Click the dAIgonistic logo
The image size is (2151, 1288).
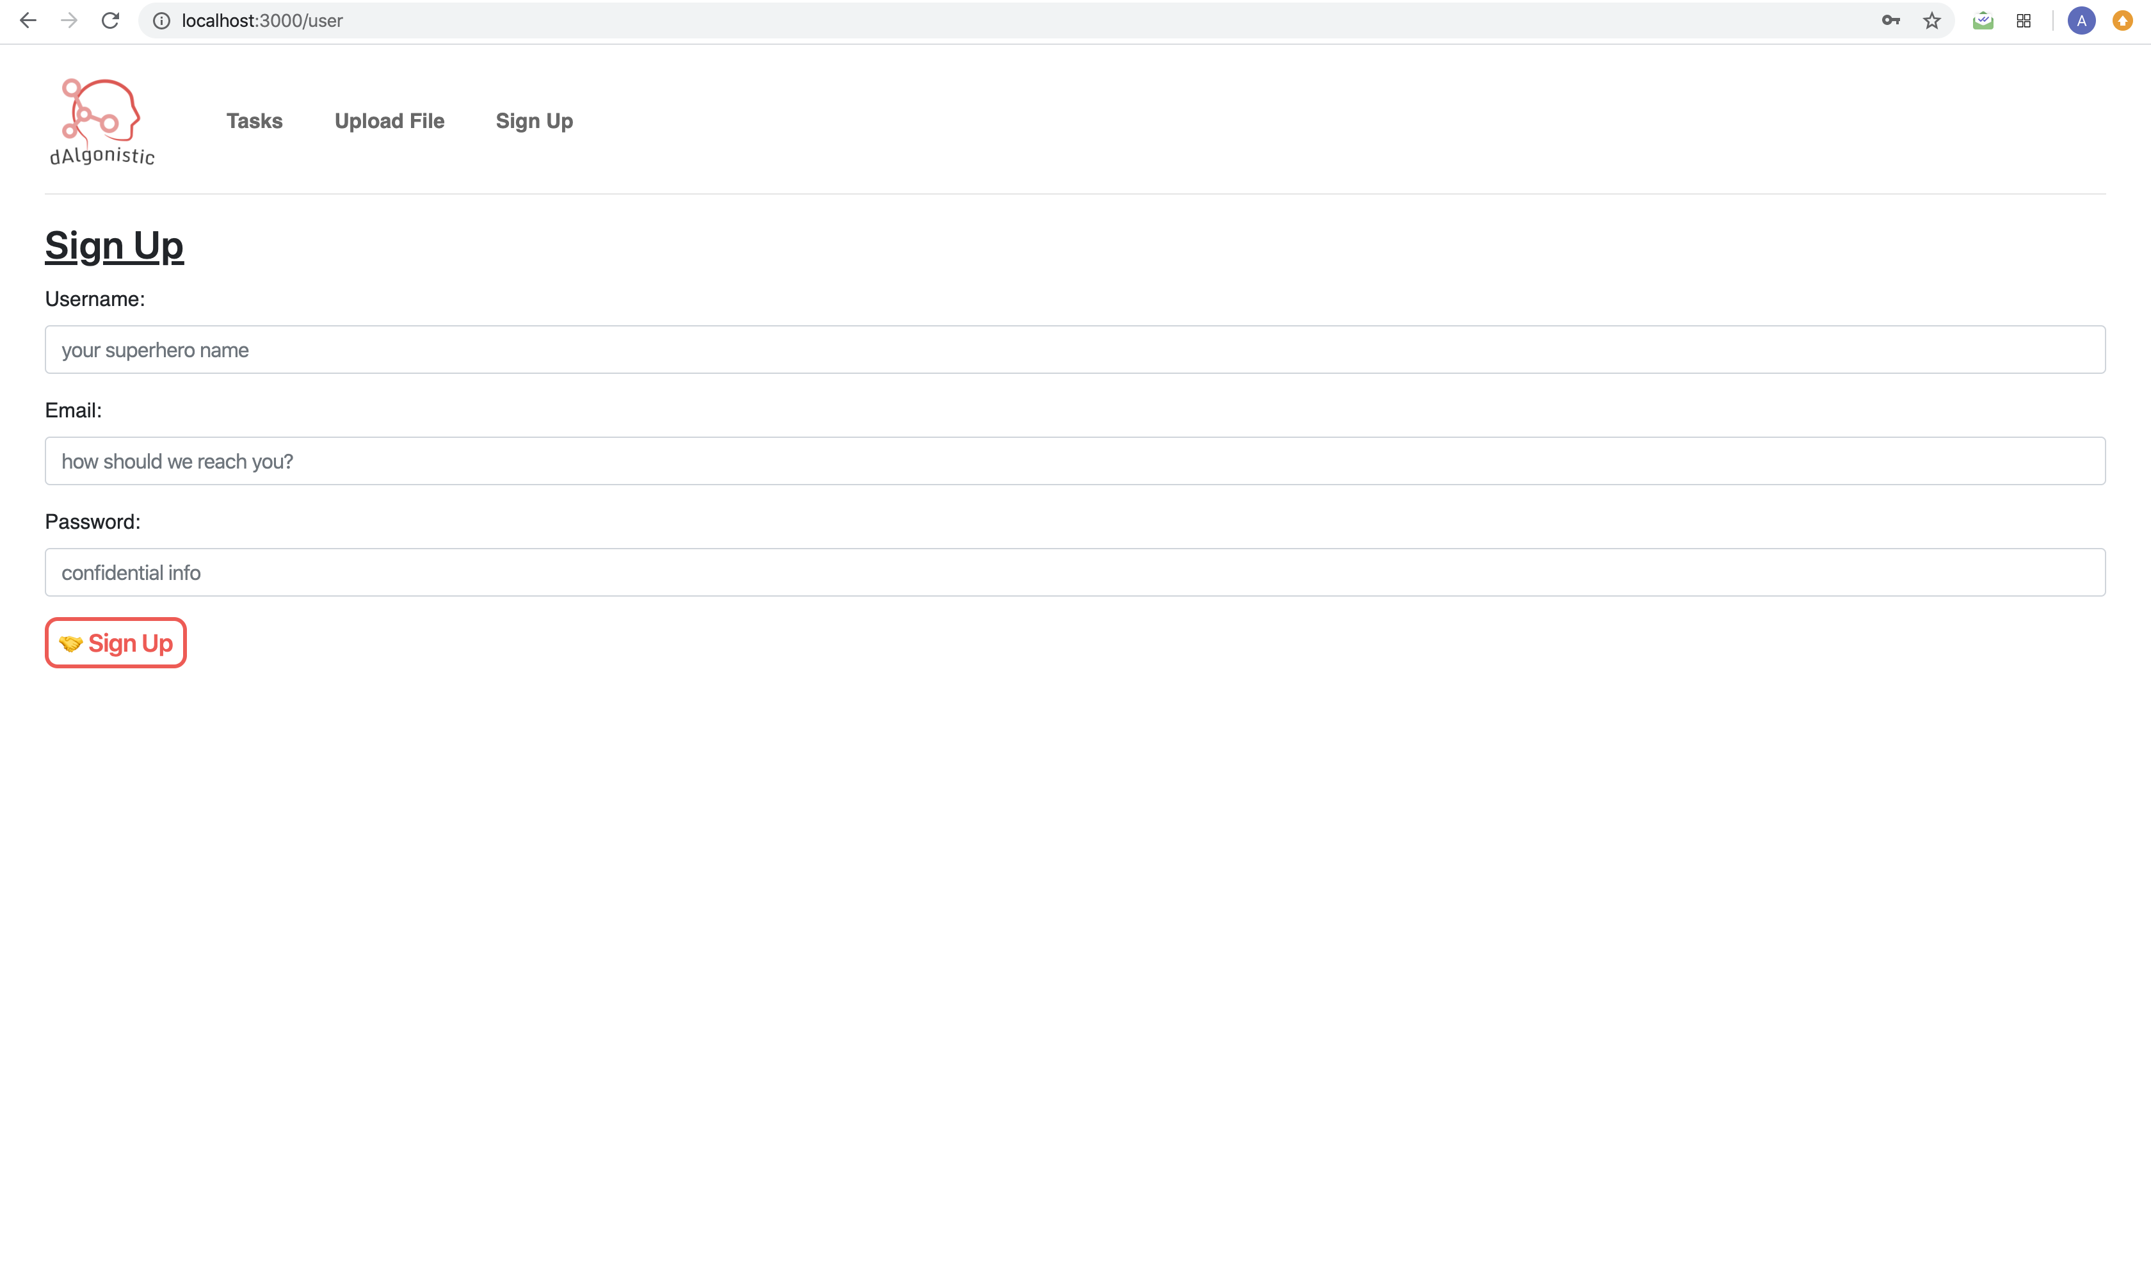tap(102, 122)
